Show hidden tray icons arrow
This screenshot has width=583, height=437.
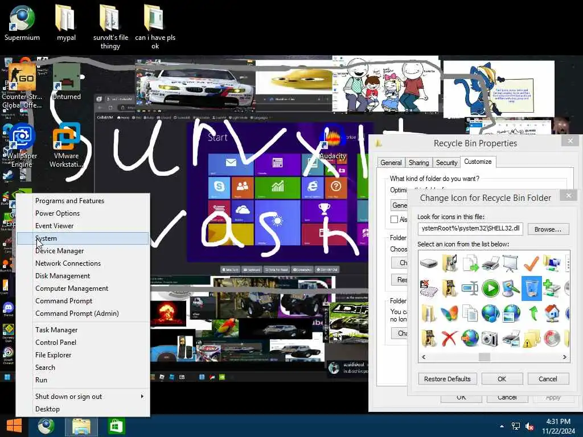[x=502, y=427]
